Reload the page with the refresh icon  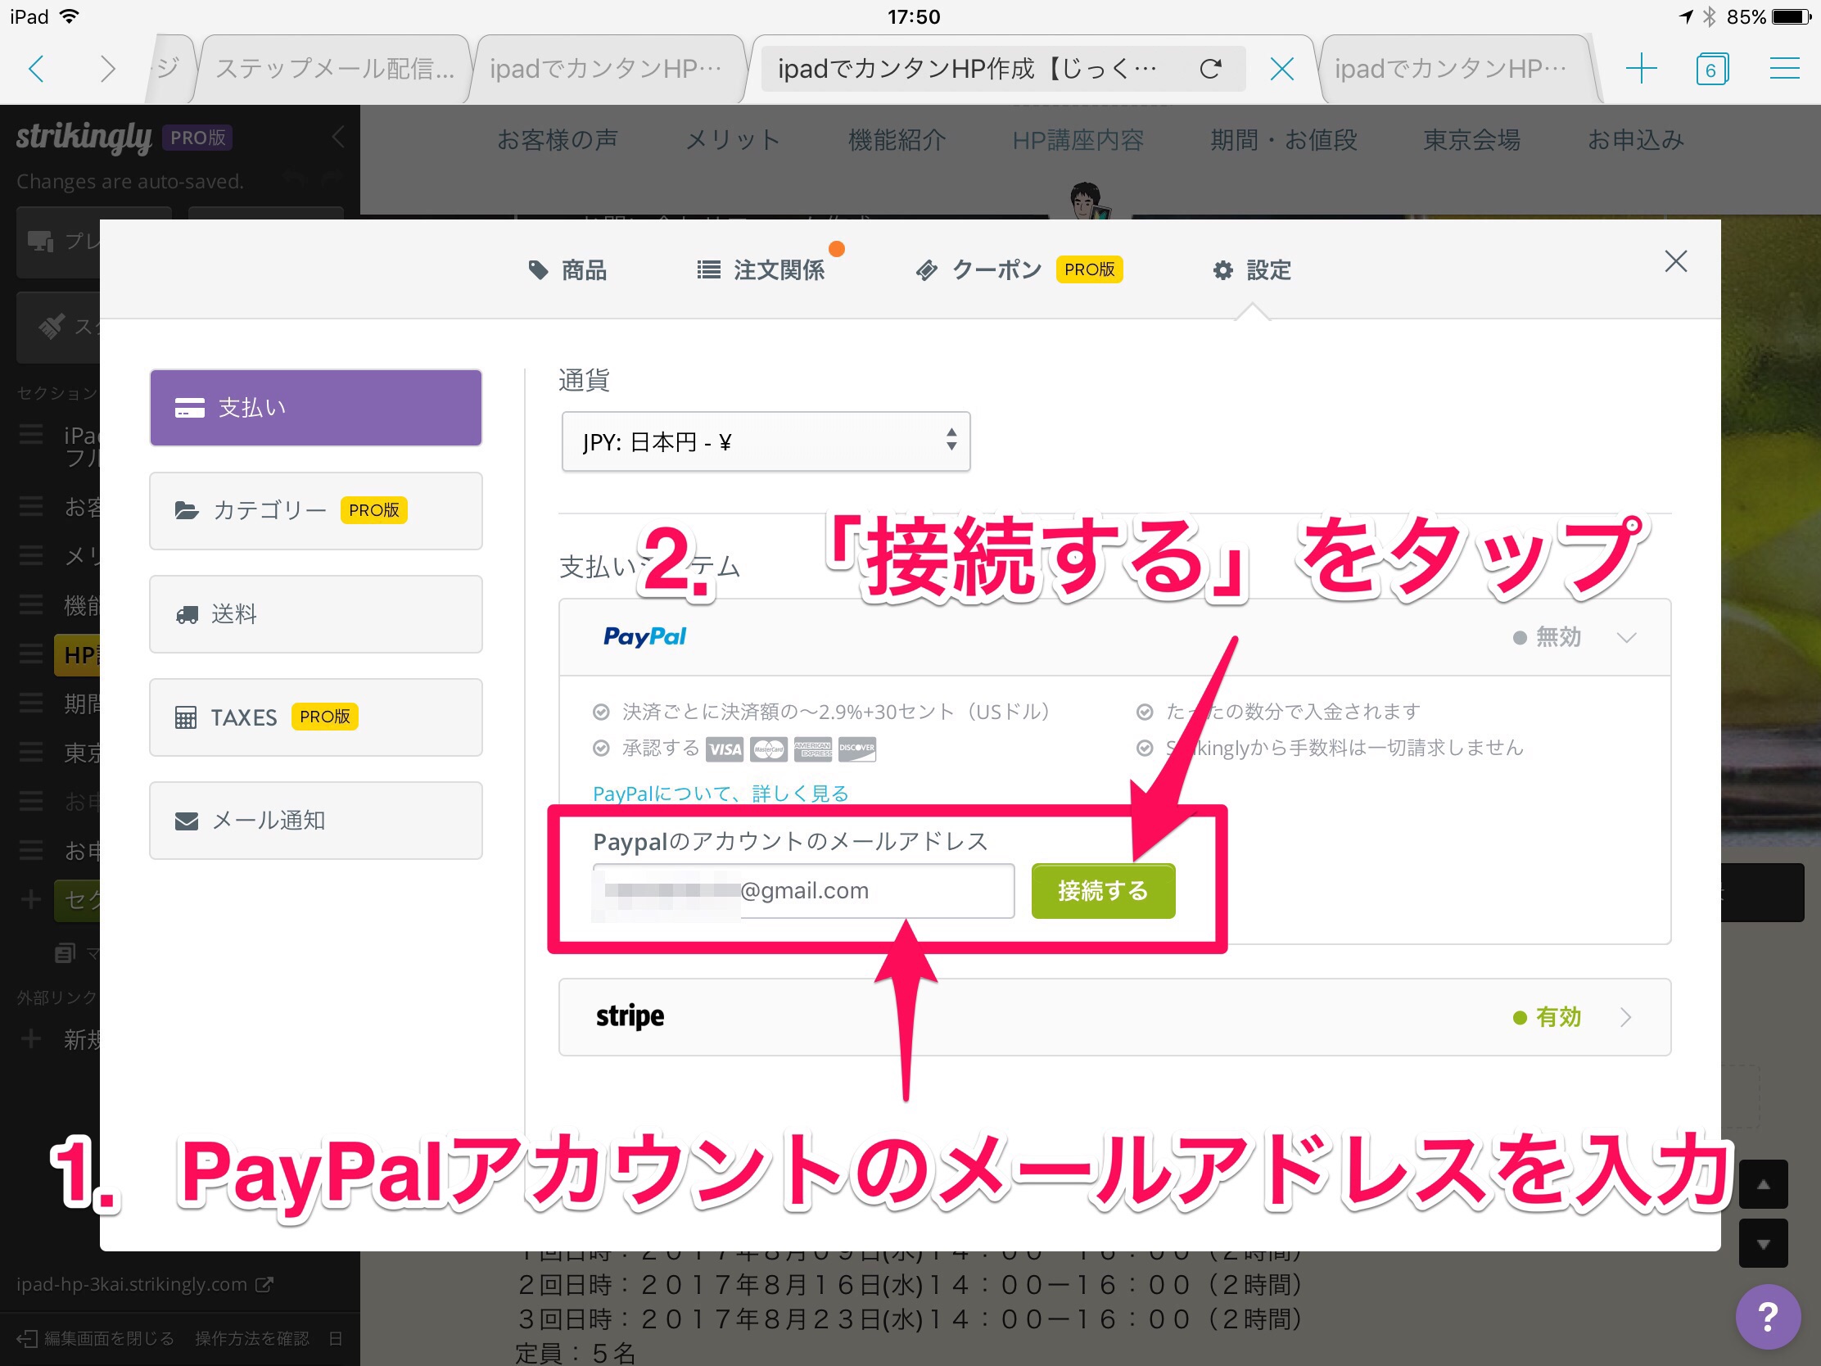(x=1210, y=68)
